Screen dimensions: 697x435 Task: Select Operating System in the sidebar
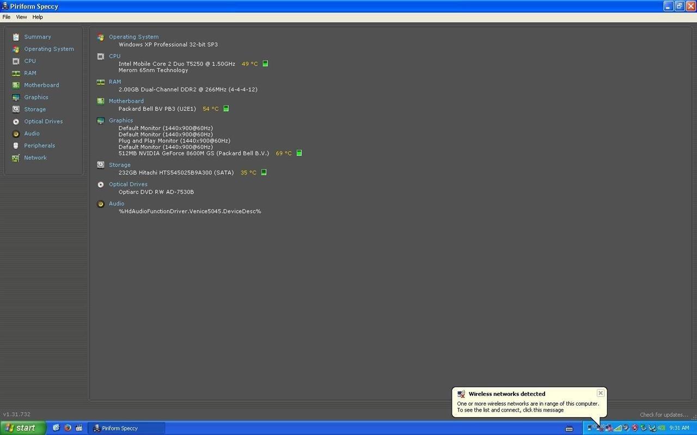[x=48, y=49]
